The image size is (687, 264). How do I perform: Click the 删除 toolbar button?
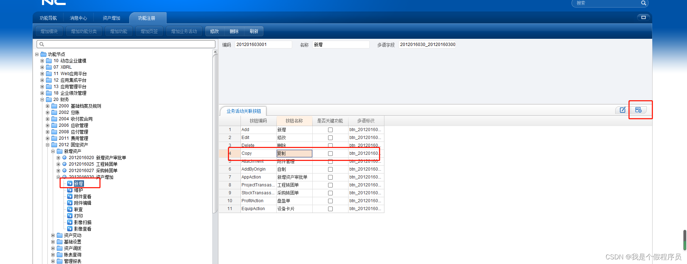234,31
